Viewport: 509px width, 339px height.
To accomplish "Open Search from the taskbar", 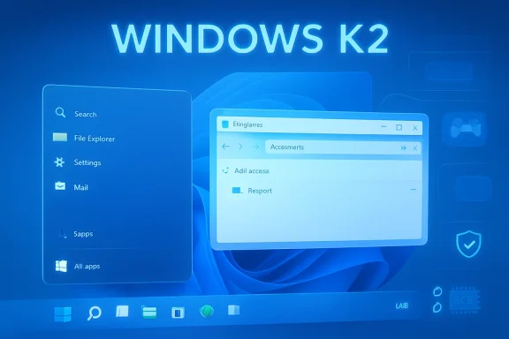I will [x=95, y=313].
